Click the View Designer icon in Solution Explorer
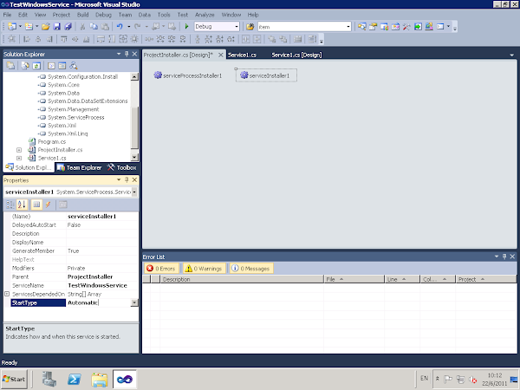The image size is (520, 390). (x=62, y=66)
